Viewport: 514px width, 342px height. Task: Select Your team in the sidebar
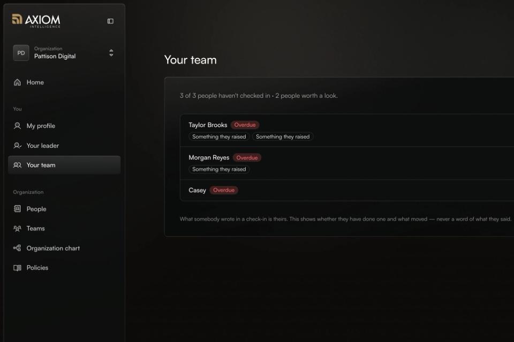[x=64, y=165]
